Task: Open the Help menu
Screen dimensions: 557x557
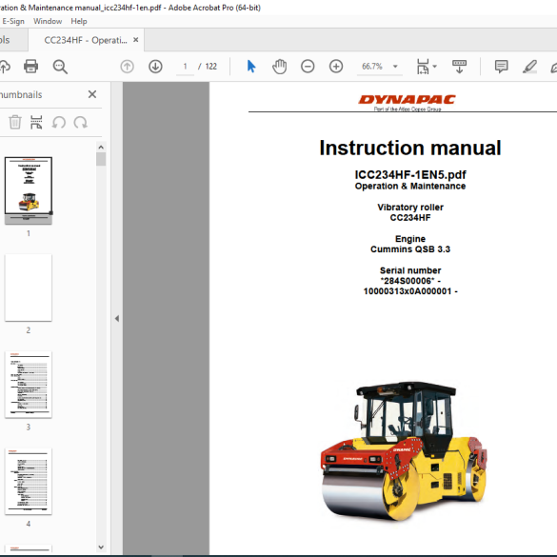Action: [x=79, y=21]
